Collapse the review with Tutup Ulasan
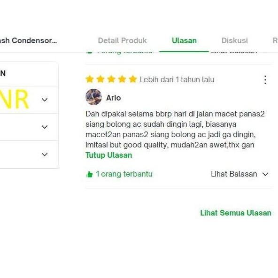Screen dimensions: 278x278 click(108, 155)
